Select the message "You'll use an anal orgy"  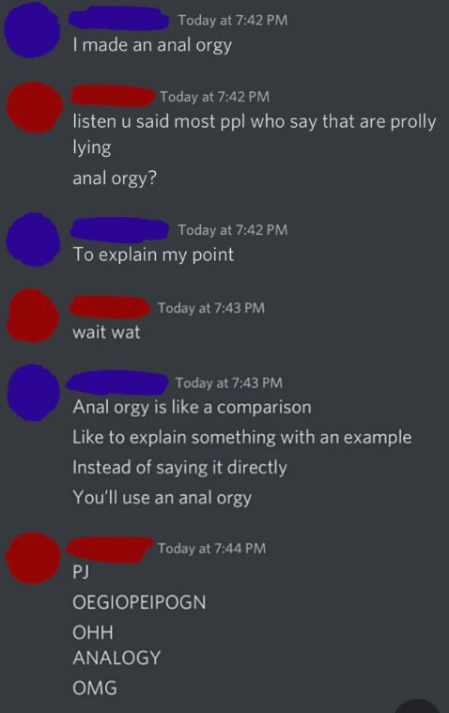coord(162,498)
